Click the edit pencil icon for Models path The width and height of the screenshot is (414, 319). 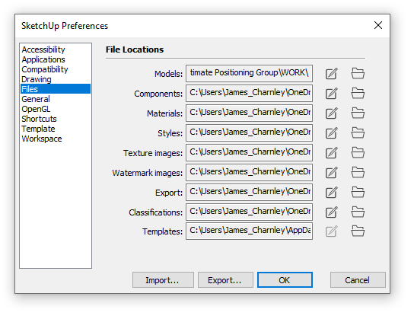(331, 74)
